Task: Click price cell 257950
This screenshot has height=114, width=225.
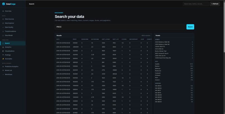Action: (x=75, y=113)
